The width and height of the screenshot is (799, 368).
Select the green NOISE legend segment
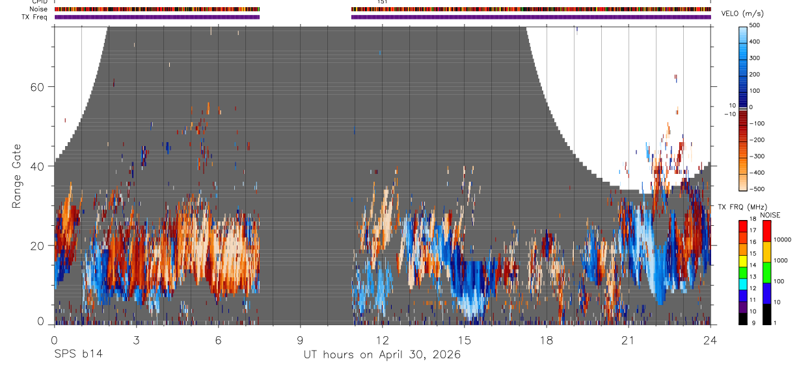767,273
